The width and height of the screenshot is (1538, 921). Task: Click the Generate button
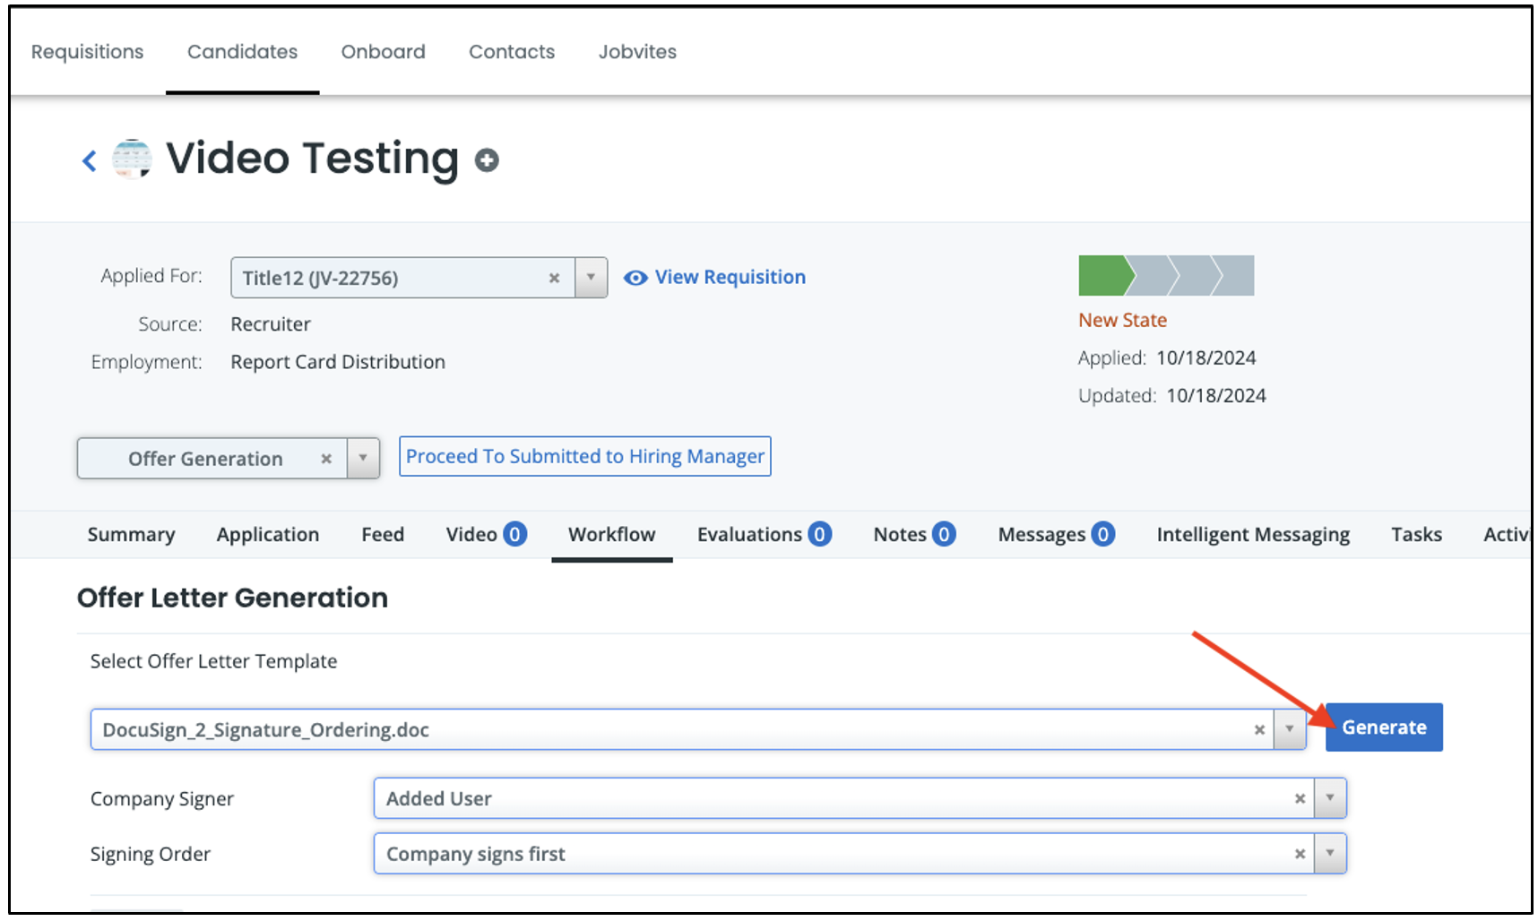click(1383, 727)
